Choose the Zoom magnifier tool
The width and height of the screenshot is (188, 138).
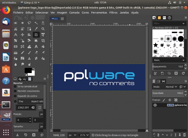point(43,29)
